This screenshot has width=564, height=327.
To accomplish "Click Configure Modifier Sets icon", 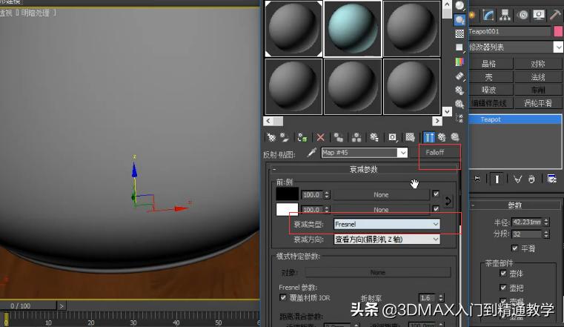I will (551, 179).
